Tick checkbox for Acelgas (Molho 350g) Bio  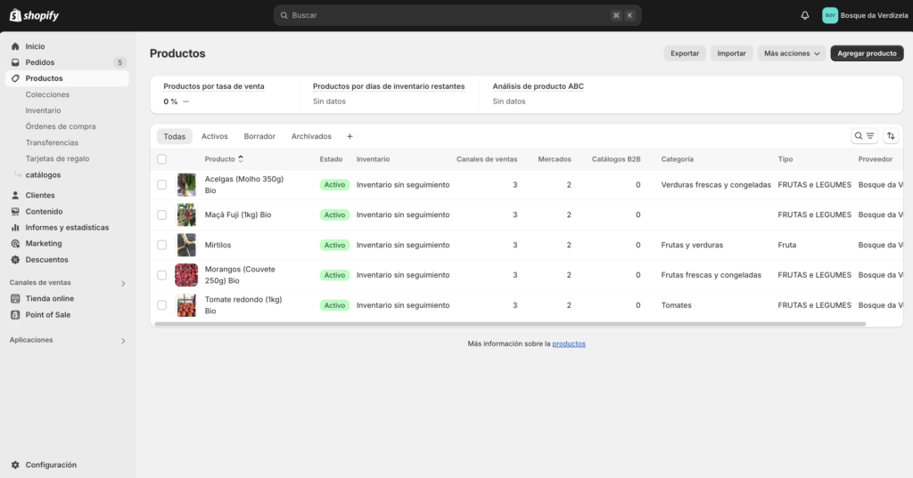161,184
